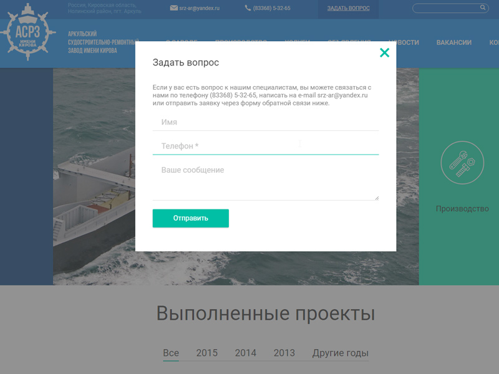Select the Все projects tab
The height and width of the screenshot is (374, 499).
(171, 353)
